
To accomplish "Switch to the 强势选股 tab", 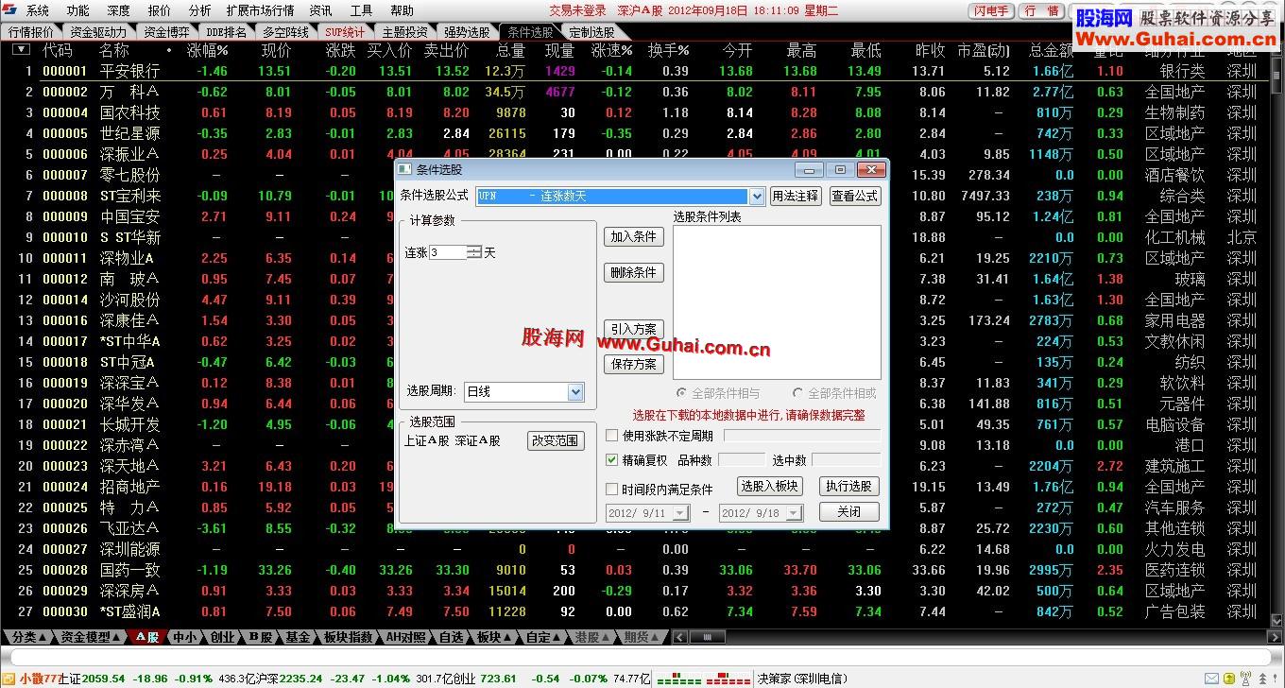I will (x=466, y=31).
